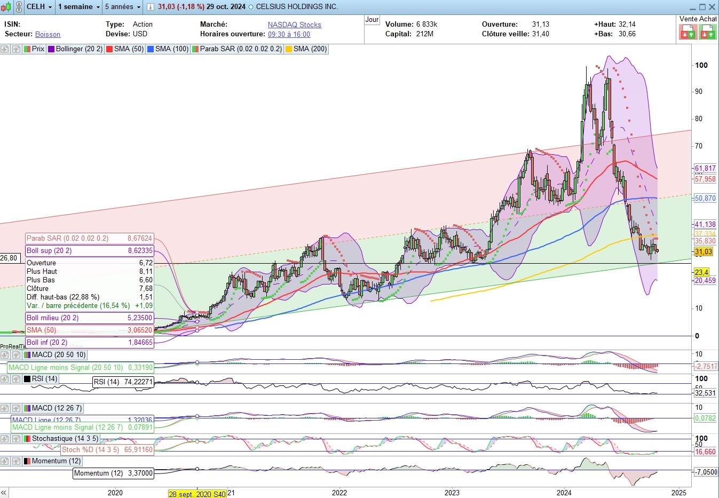Click the Achat buy order icon
The image size is (719, 498).
click(708, 33)
